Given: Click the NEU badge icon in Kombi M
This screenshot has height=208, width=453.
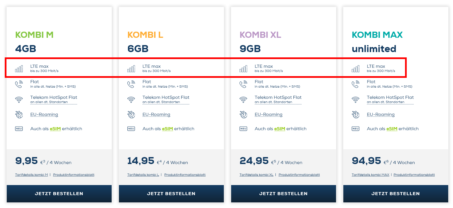Looking at the screenshot, I should [x=19, y=129].
